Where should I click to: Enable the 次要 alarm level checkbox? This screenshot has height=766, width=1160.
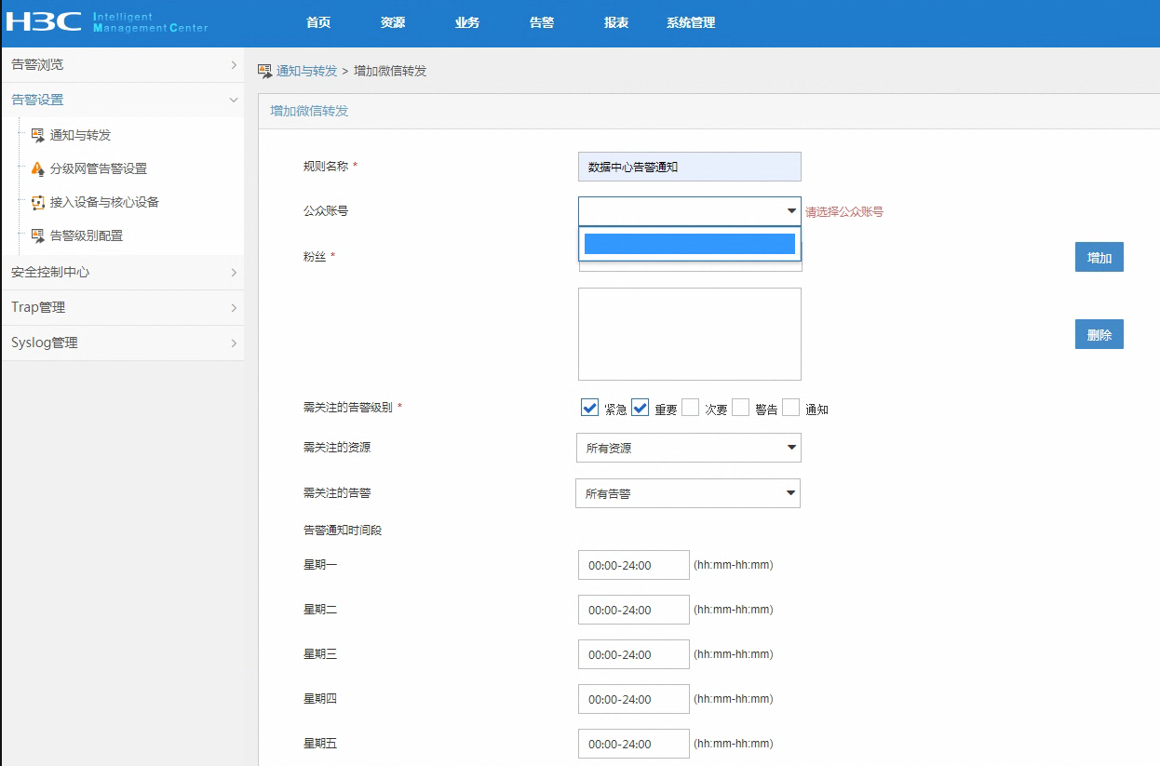tap(690, 408)
